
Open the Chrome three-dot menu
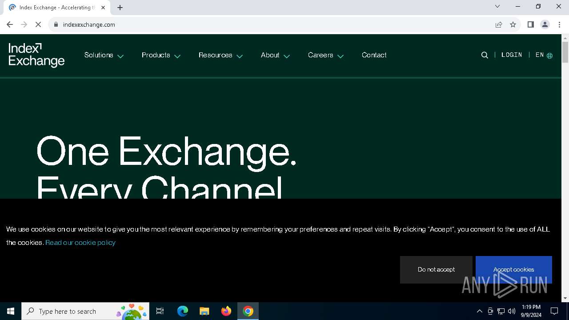click(x=559, y=24)
